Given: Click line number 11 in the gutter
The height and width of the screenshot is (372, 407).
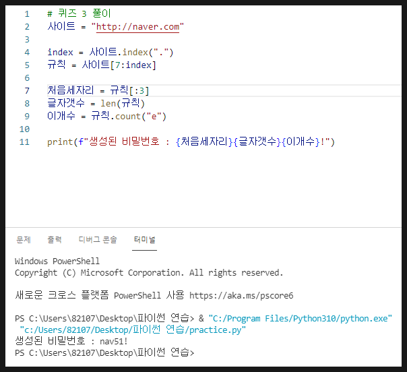Looking at the screenshot, I should 25,142.
